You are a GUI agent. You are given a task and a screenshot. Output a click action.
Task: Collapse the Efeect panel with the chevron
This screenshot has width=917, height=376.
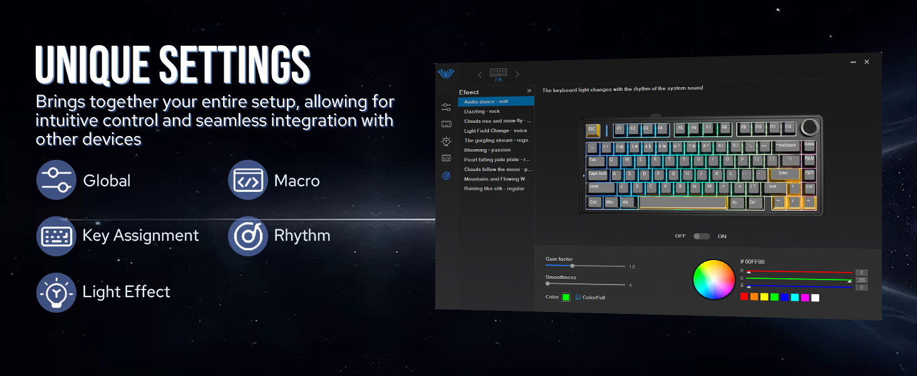[530, 90]
